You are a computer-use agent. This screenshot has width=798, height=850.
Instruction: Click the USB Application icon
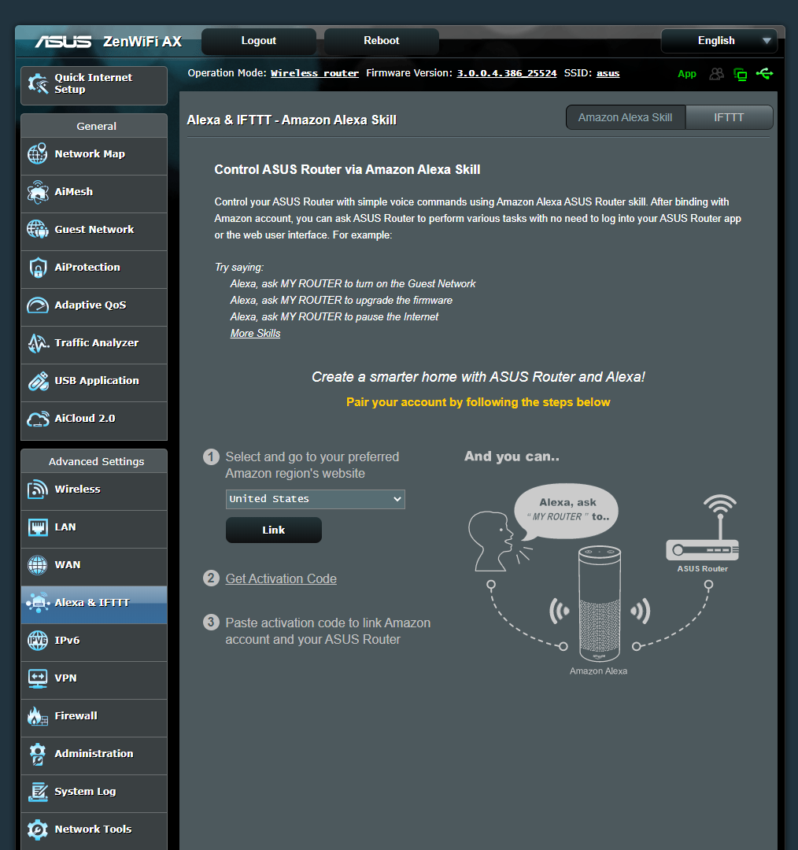pos(38,381)
